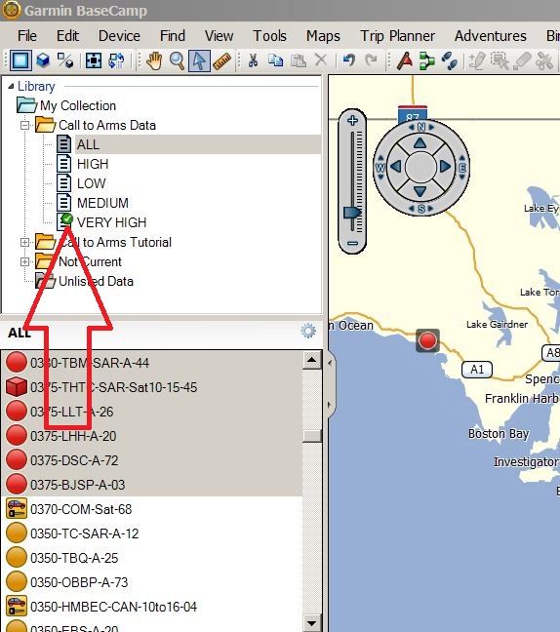560x632 pixels.
Task: Open the Find menu
Action: [173, 36]
